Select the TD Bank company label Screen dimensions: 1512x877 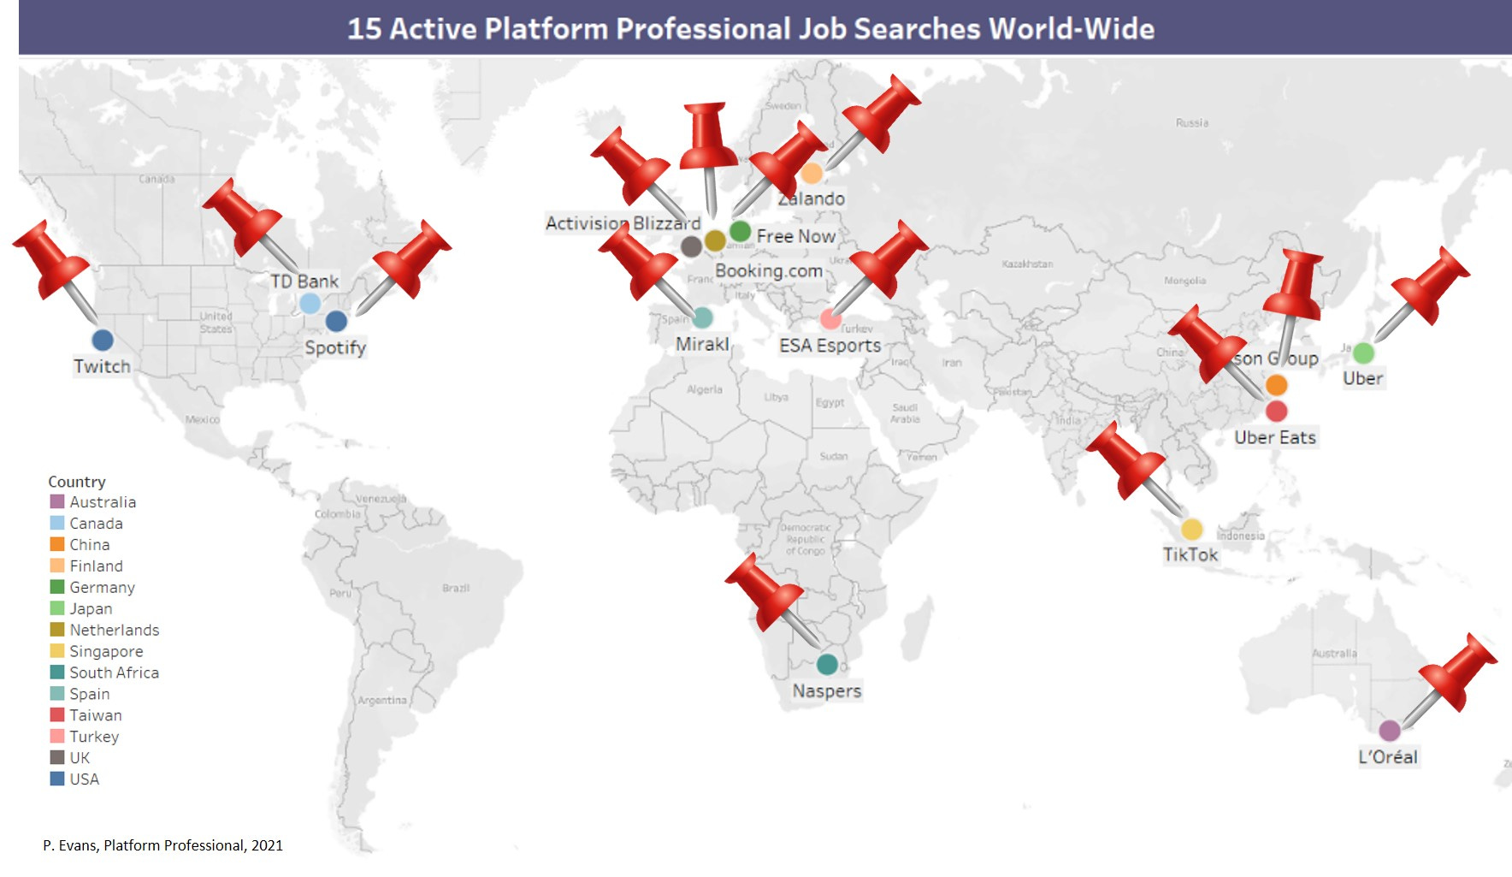pyautogui.click(x=304, y=281)
